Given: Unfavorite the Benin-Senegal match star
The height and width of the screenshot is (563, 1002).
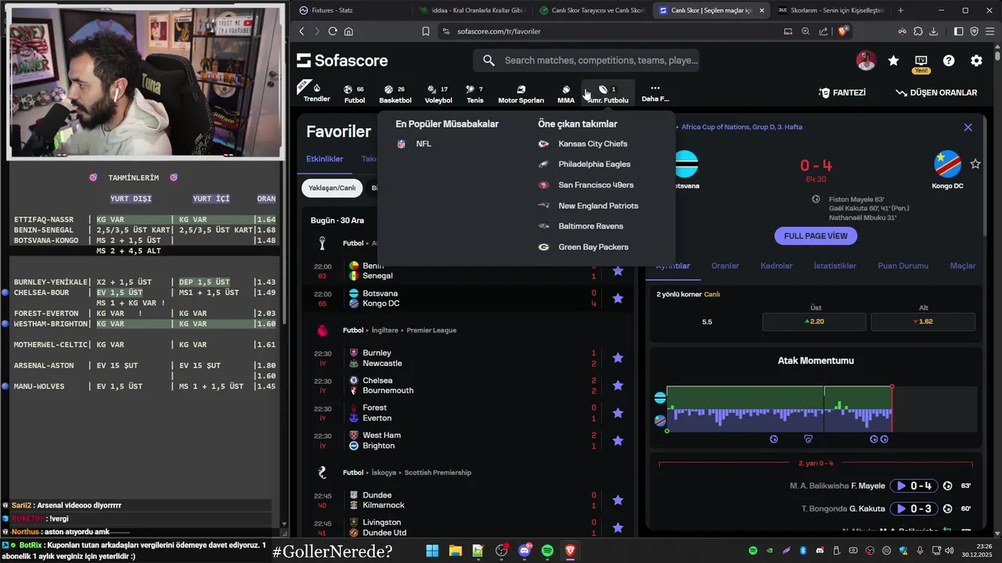Looking at the screenshot, I should (618, 271).
